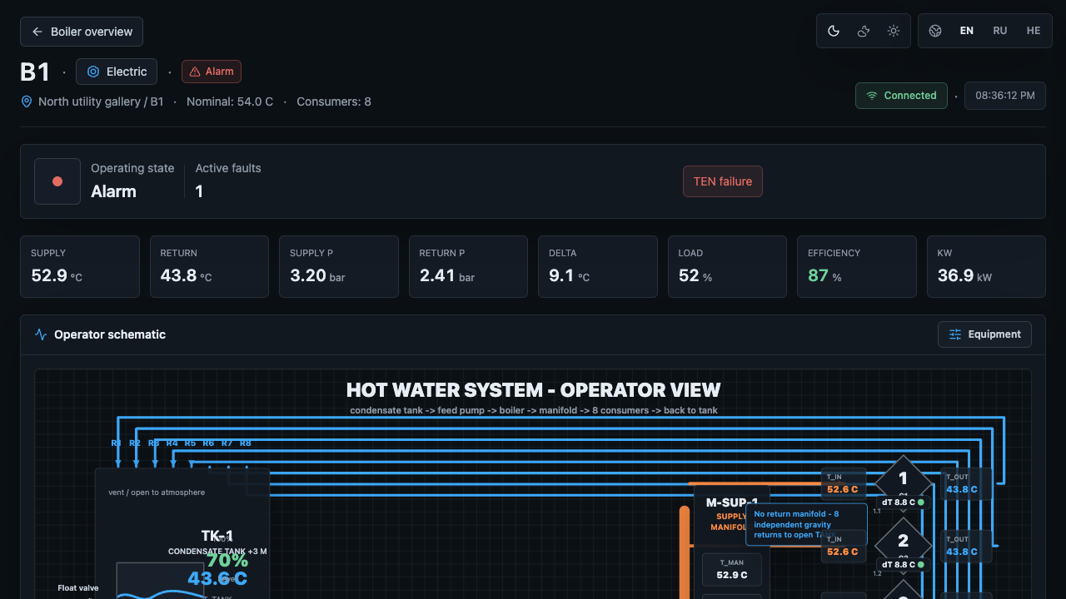This screenshot has width=1066, height=599.
Task: Click HOT WATER SYSTEM - OPERATOR VIEW heading
Action: 533,390
